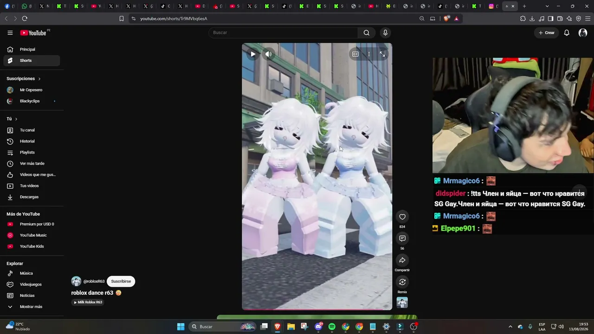Open Historial

[32, 141]
